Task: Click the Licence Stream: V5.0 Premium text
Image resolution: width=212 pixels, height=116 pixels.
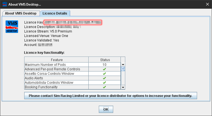Action: pyautogui.click(x=48, y=31)
